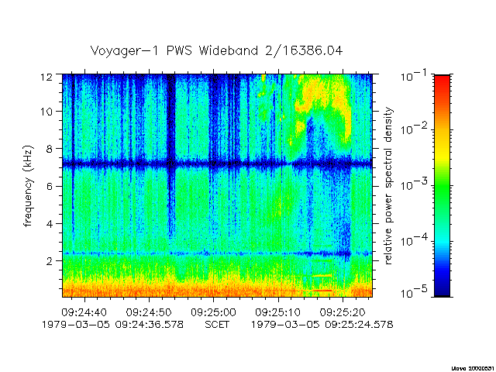Click the 2 kHz frequency tick label
496x372 pixels.
[x=50, y=261]
